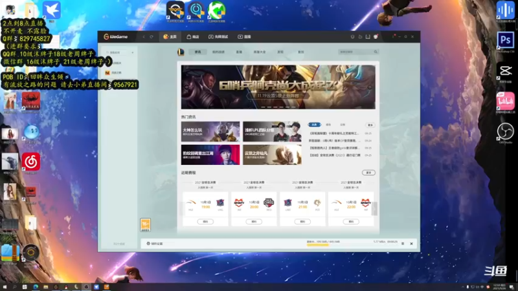
Task: Open the WeGame 主页 home tab
Action: 170,37
